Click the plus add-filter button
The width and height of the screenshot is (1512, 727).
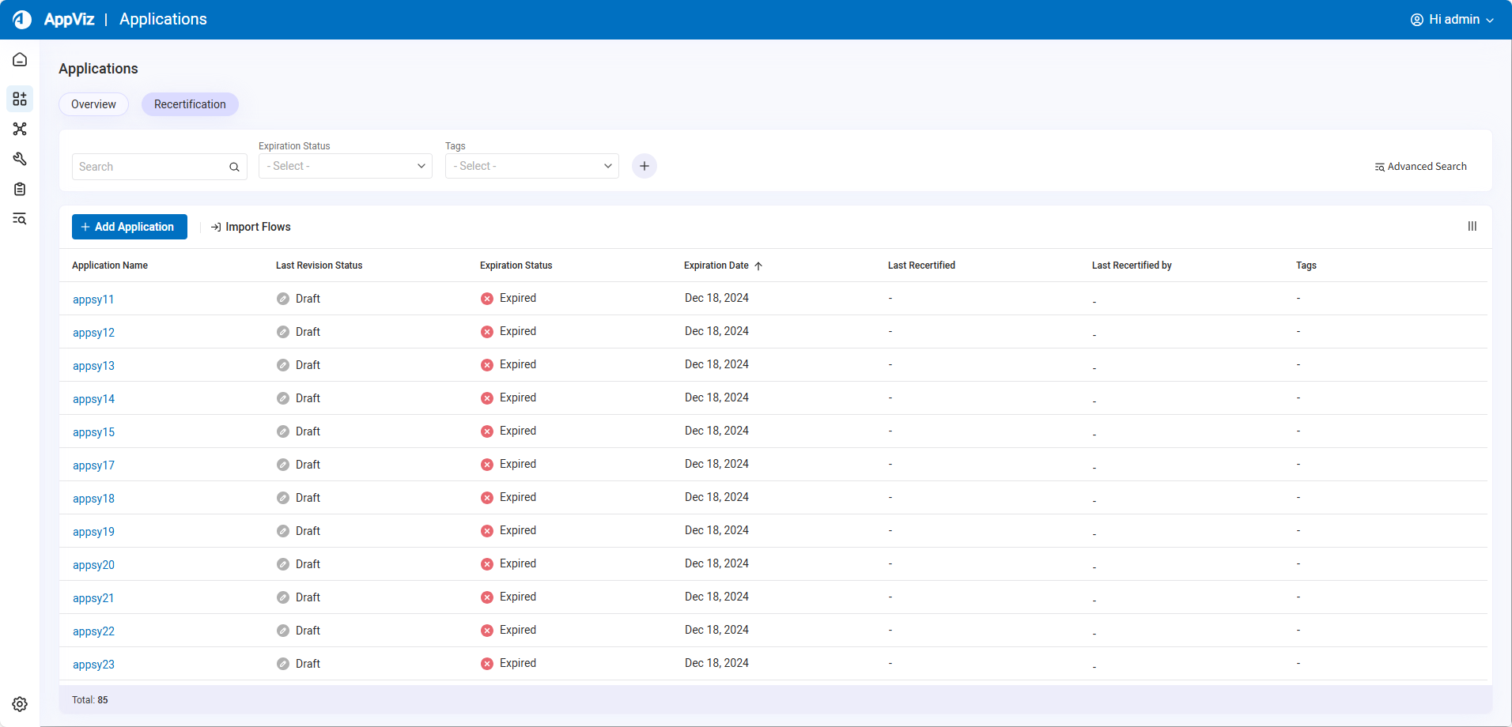[x=644, y=166]
